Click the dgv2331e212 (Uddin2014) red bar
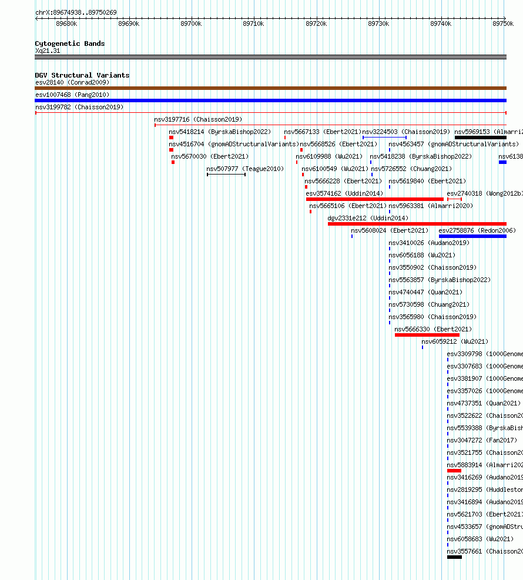Image resolution: width=523 pixels, height=580 pixels. [x=417, y=224]
